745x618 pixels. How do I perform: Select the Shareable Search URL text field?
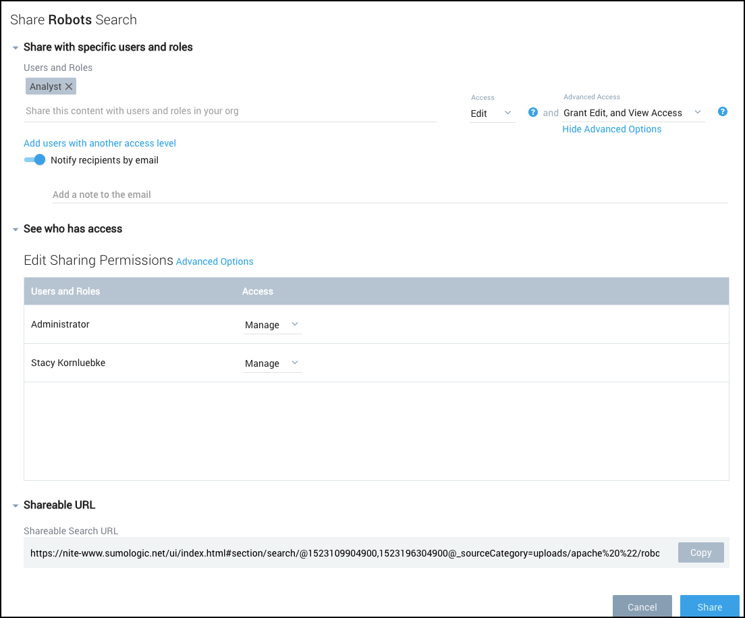click(344, 553)
